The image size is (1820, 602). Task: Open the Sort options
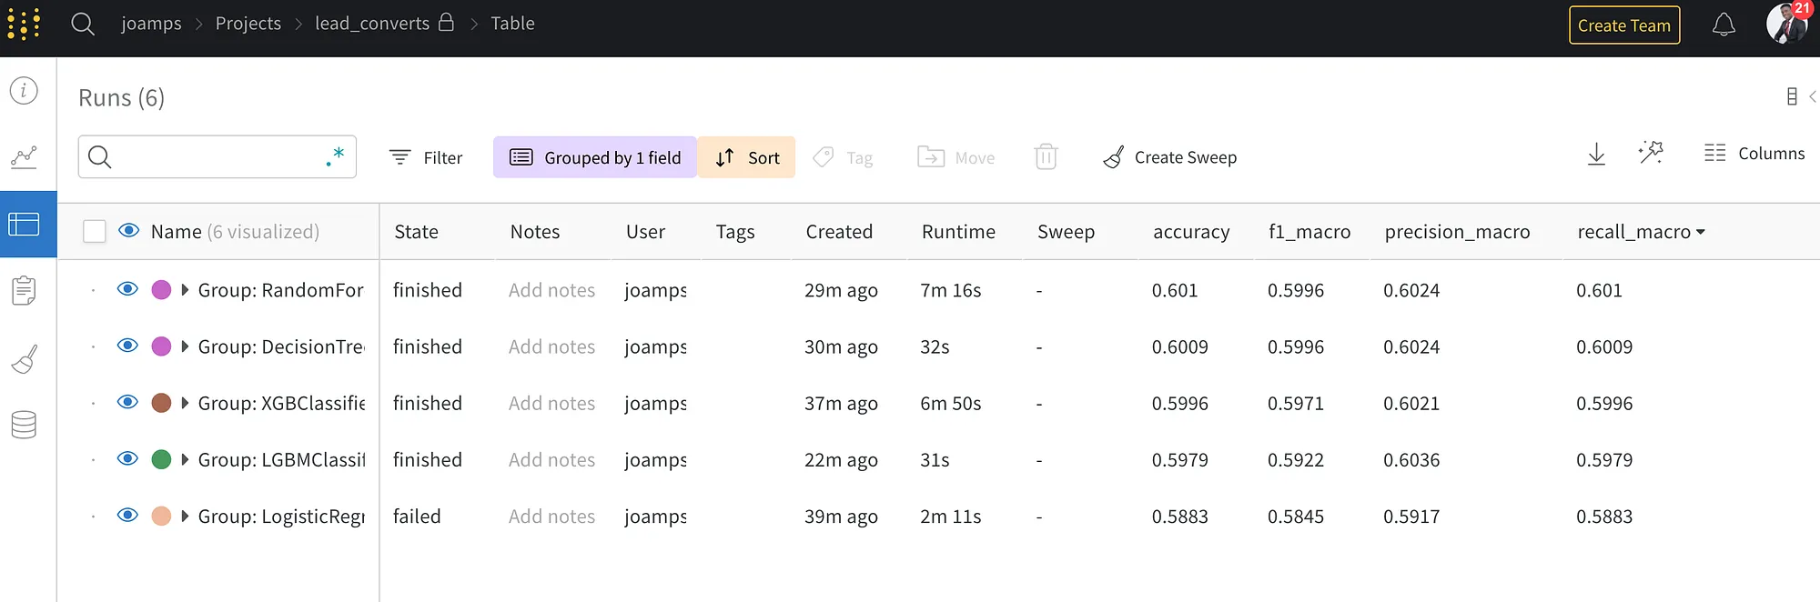click(x=747, y=157)
